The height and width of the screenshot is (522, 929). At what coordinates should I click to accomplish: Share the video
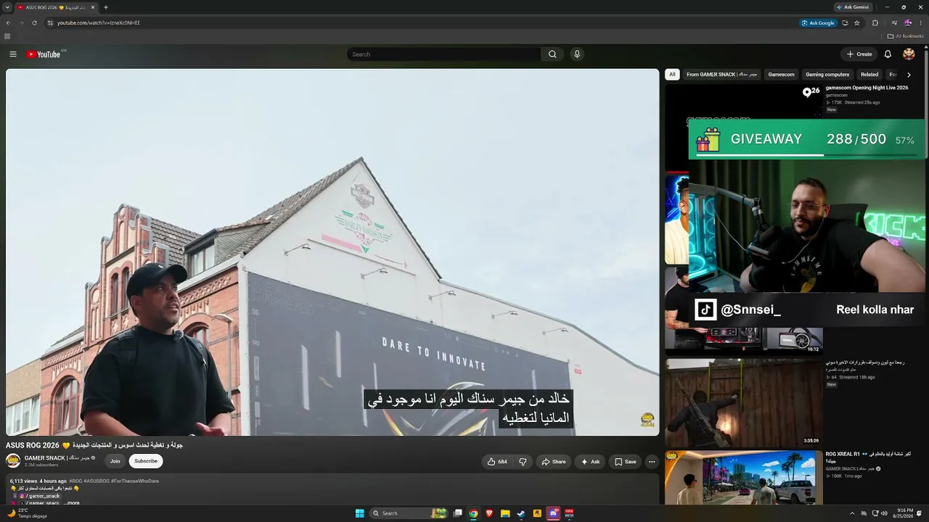click(554, 462)
